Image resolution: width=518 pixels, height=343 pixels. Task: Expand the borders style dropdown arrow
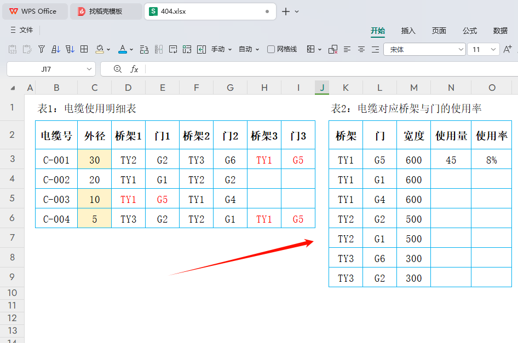(x=320, y=50)
